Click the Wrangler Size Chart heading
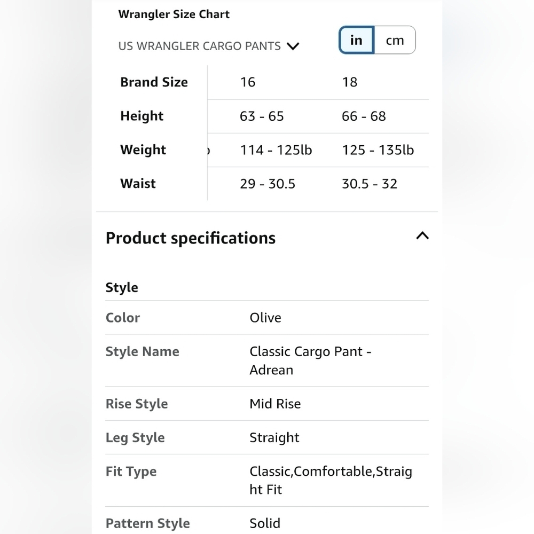 [174, 14]
